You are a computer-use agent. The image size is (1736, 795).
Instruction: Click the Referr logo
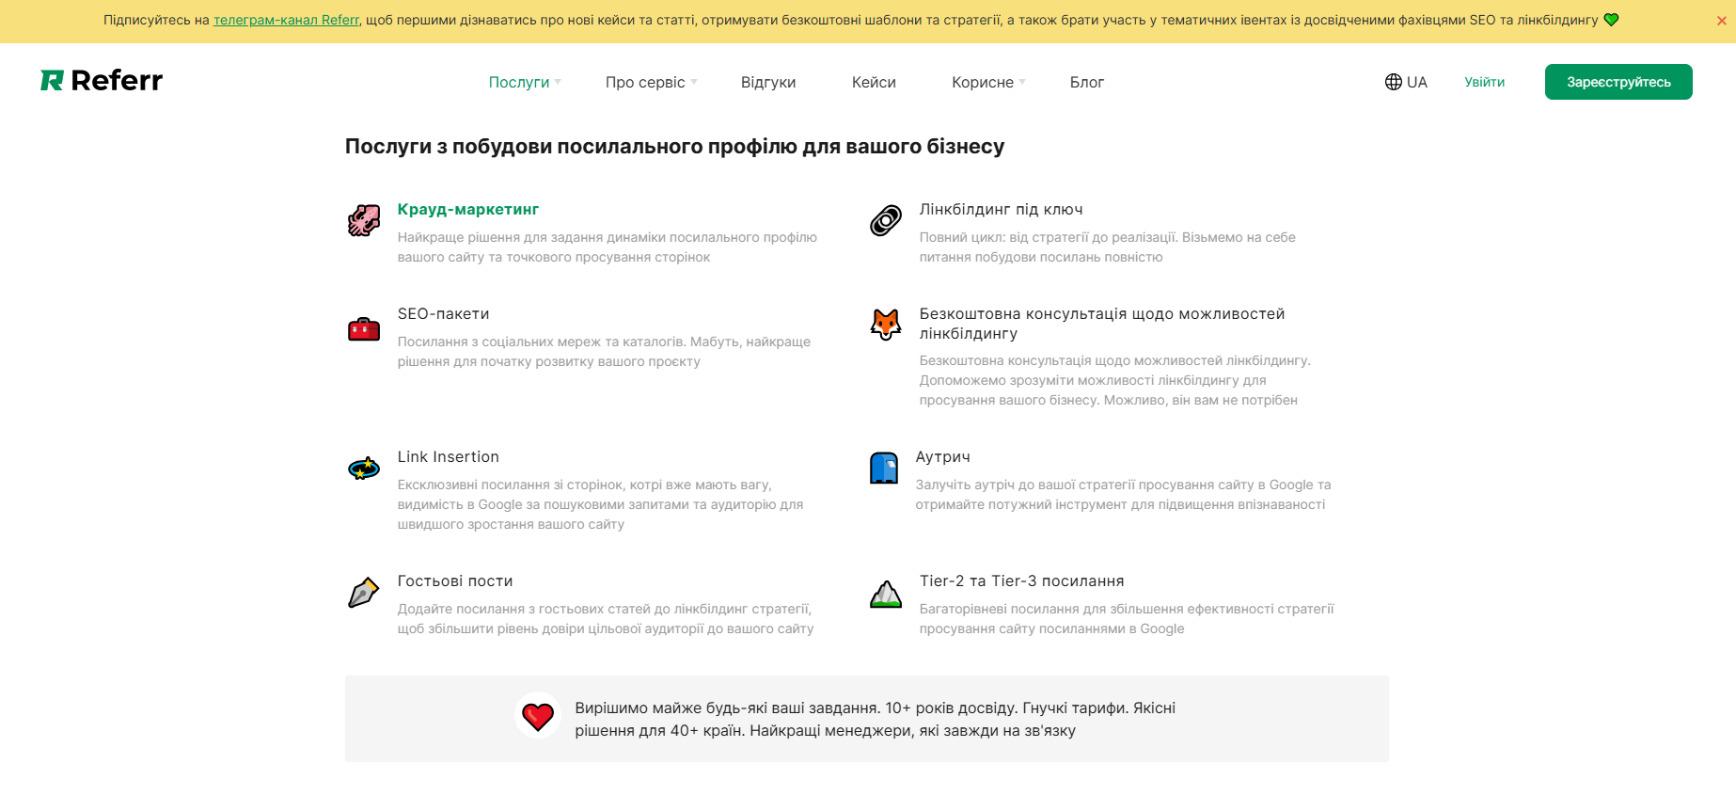[102, 81]
